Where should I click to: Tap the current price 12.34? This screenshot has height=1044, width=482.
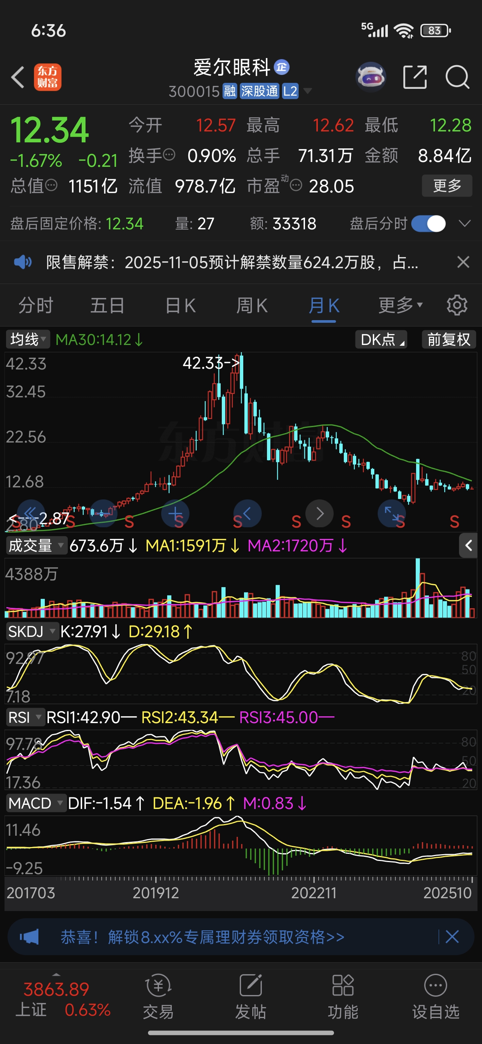click(x=49, y=130)
